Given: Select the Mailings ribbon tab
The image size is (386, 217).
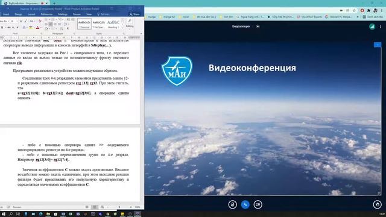Looking at the screenshot, I should pyautogui.click(x=63, y=14).
